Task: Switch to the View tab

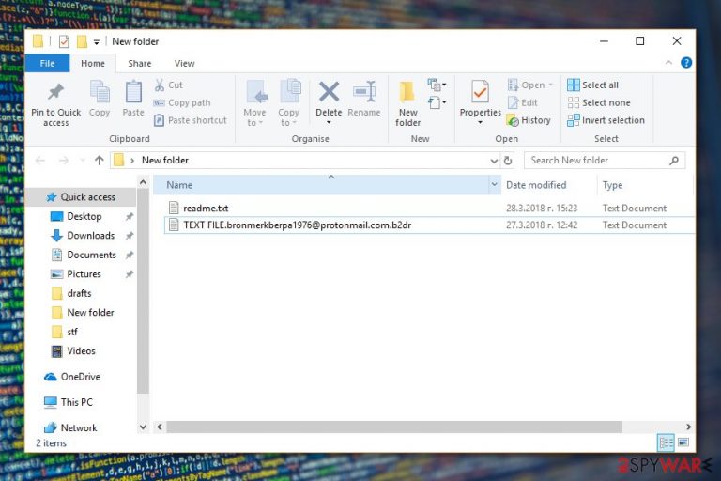Action: (184, 63)
